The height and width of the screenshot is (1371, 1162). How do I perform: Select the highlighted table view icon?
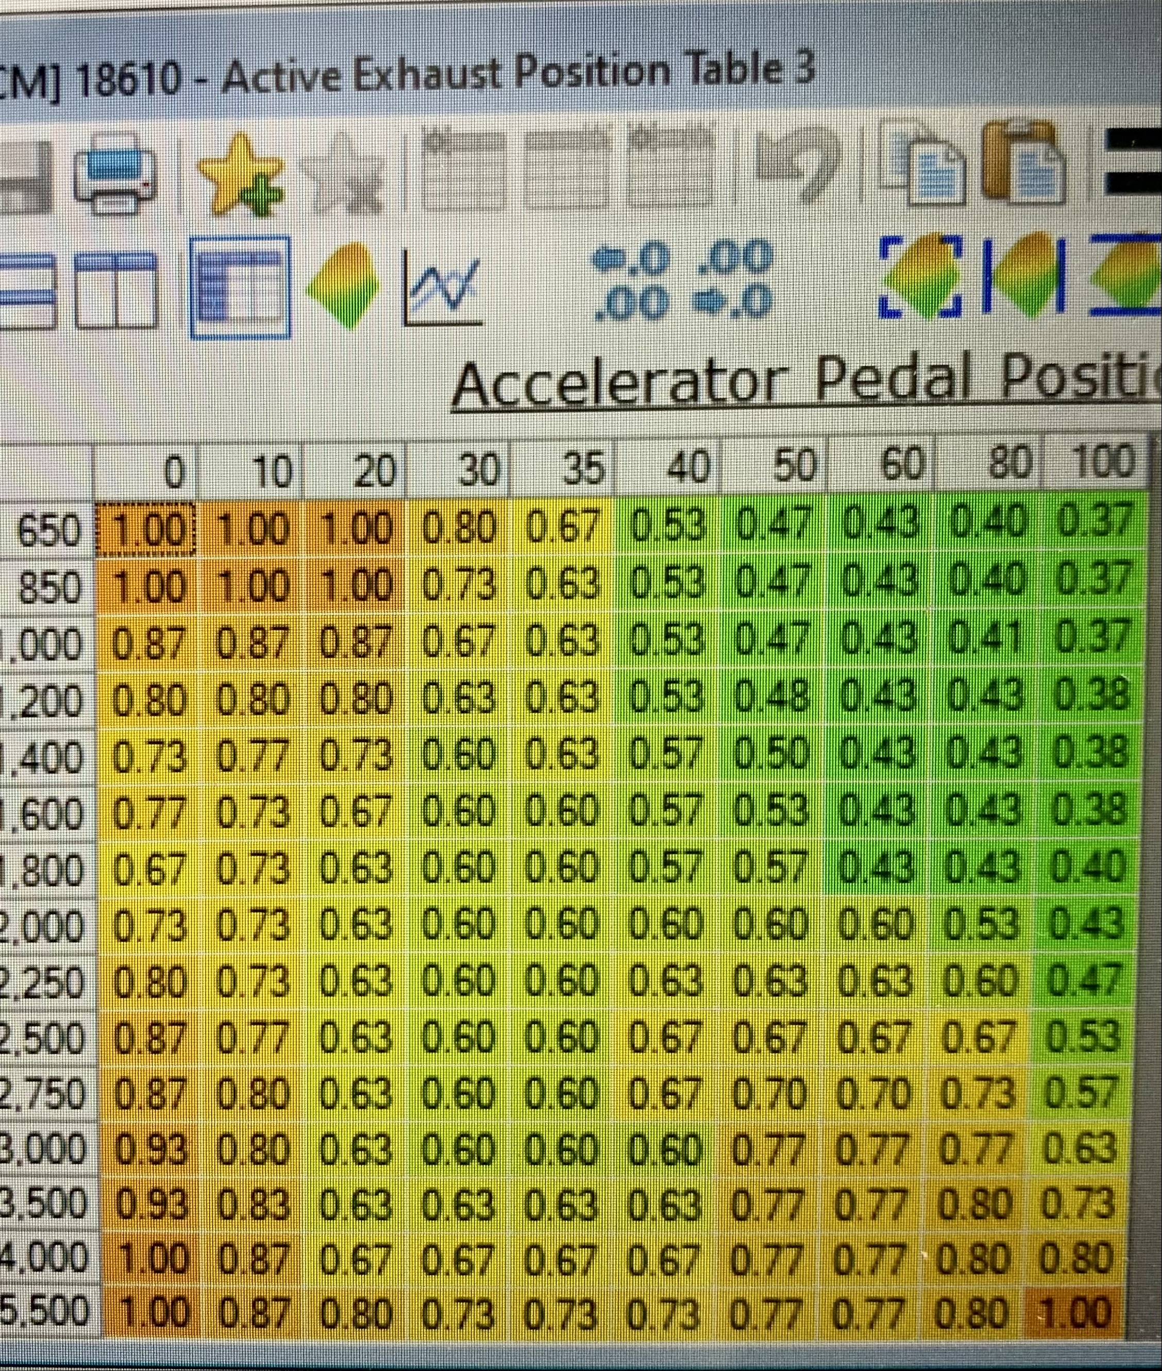click(241, 287)
